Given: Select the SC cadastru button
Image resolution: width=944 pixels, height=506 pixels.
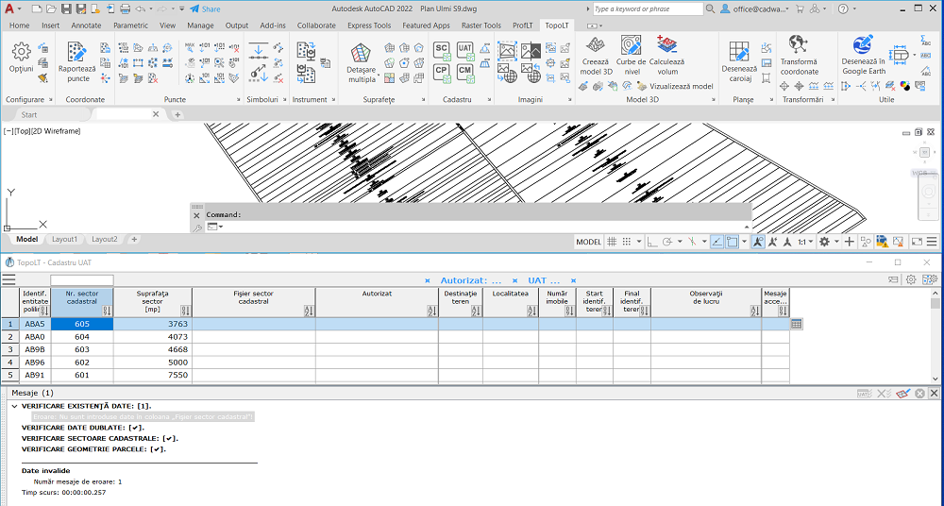Looking at the screenshot, I should coord(442,51).
